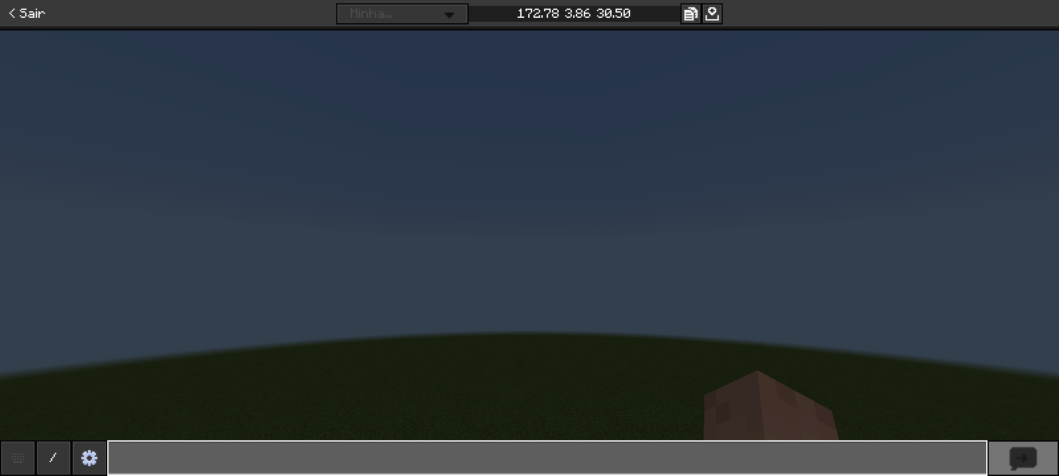Select the Z coordinate value 30.50
Viewport: 1059px width, 476px height.
[614, 14]
